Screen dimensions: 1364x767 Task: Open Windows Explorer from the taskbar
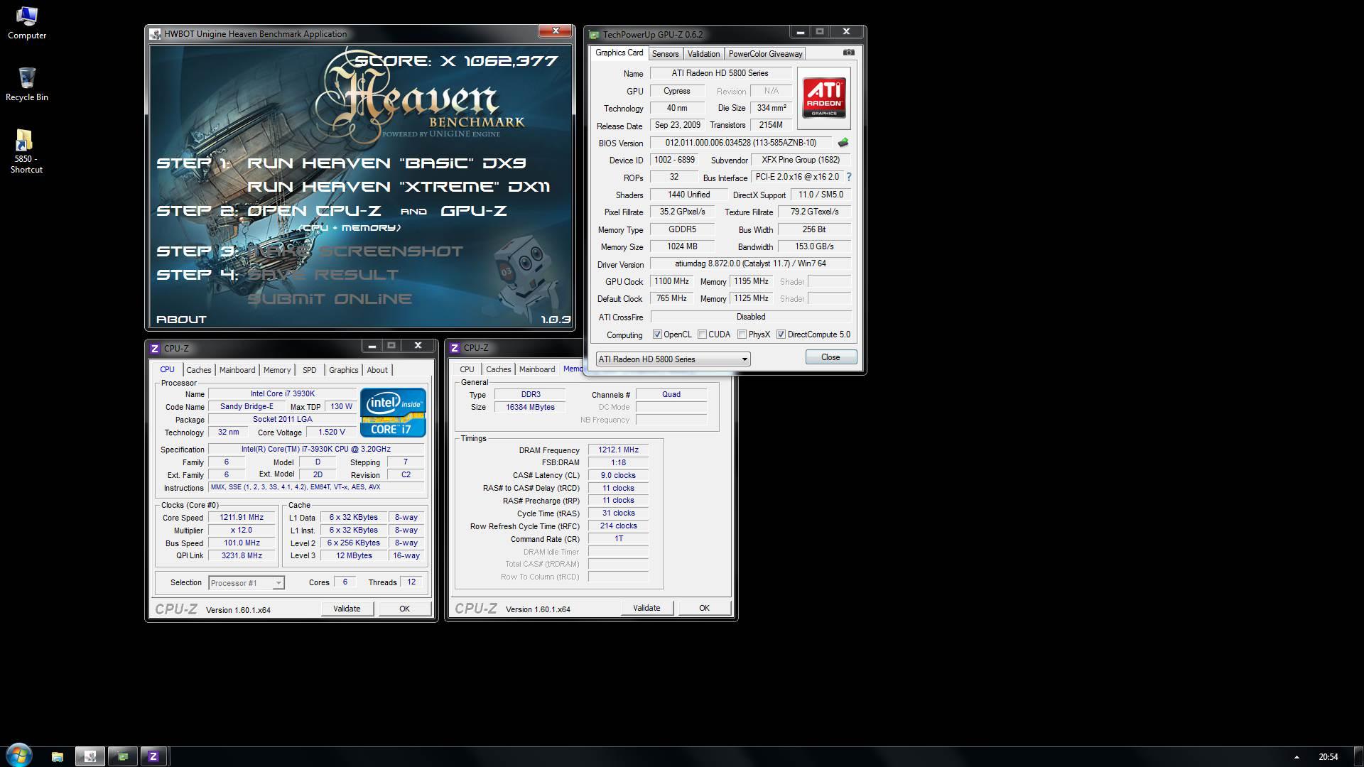click(58, 756)
